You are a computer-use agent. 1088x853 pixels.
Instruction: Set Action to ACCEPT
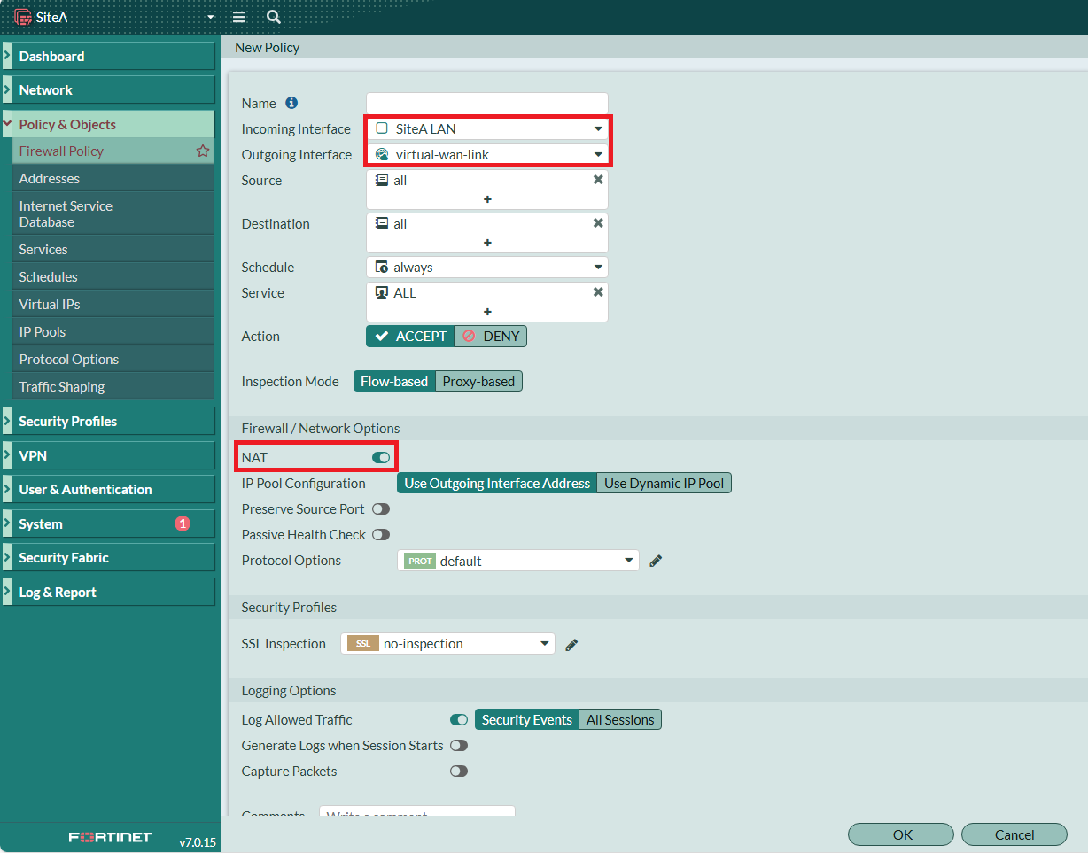coord(410,337)
